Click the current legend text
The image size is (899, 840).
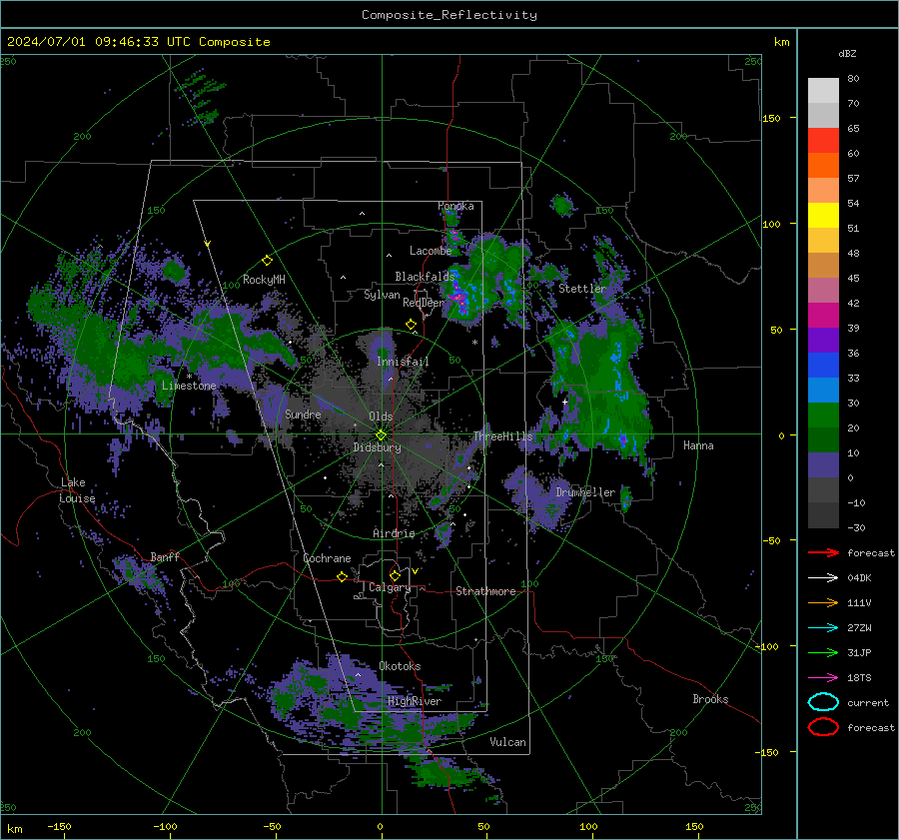pos(868,702)
